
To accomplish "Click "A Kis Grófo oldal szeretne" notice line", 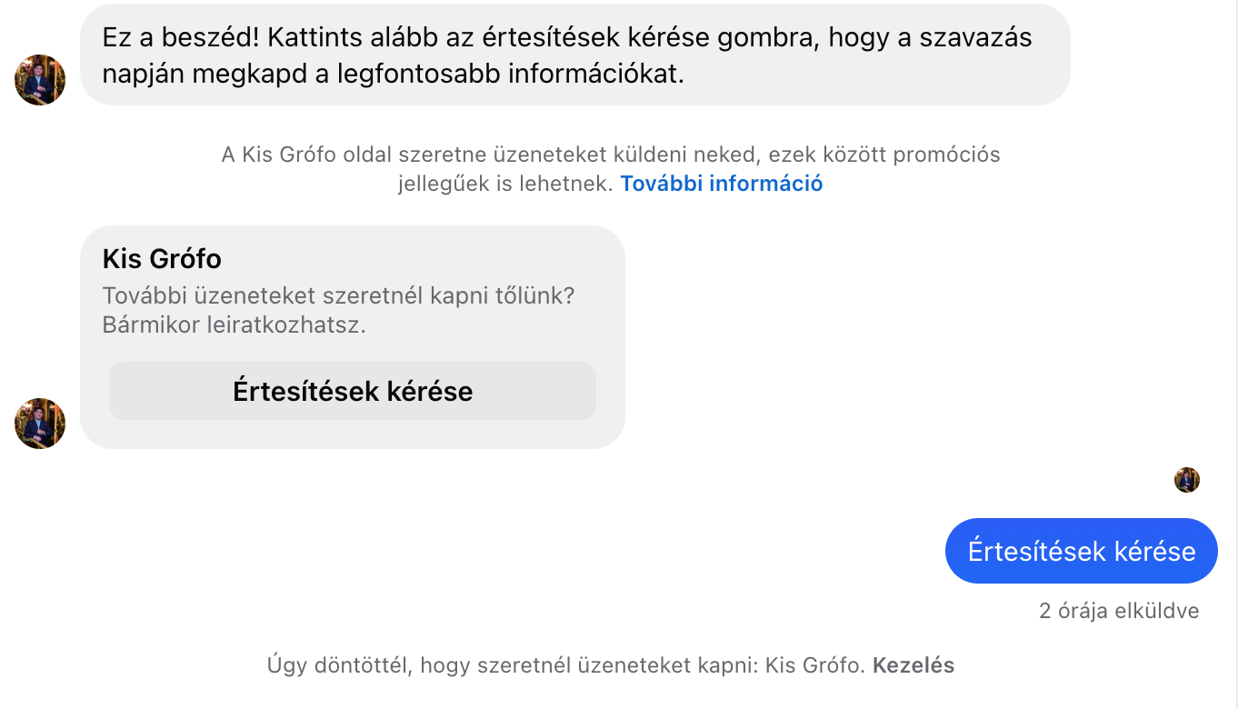I will [364, 155].
